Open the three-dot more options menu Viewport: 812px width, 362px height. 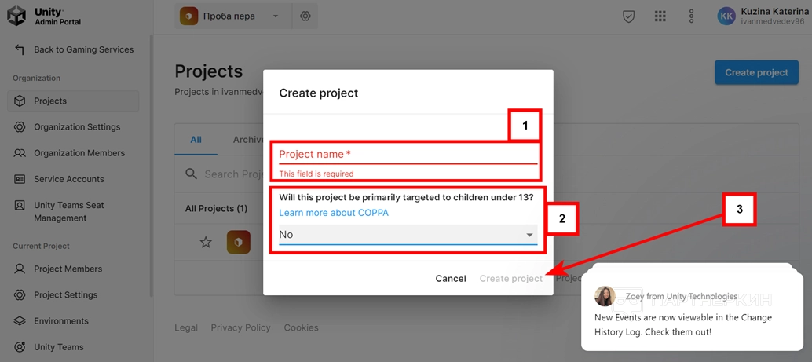tap(691, 16)
